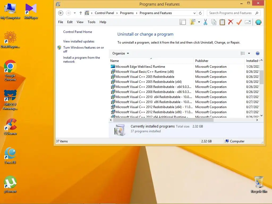Click the teal shell globe toolbar icon
The image size is (272, 204).
pos(258,22)
